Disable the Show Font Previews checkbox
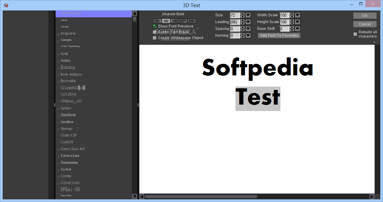 coord(154,26)
